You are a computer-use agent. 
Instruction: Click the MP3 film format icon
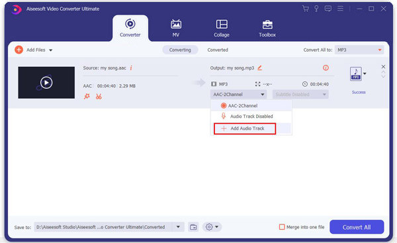(x=214, y=84)
